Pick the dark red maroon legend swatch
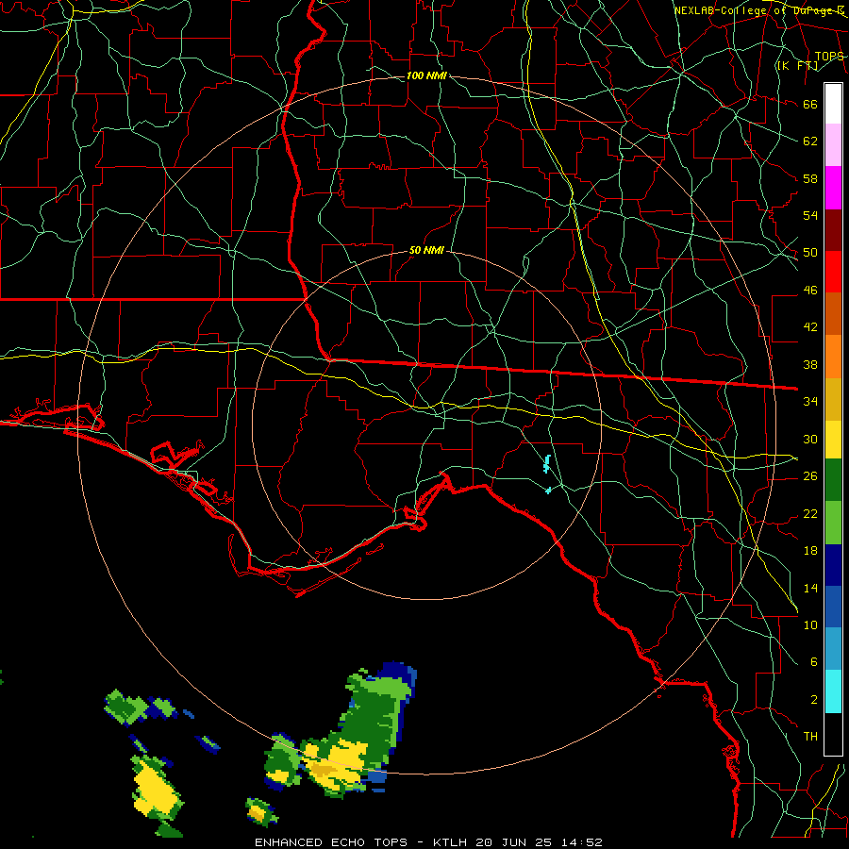This screenshot has width=849, height=849. tap(833, 229)
